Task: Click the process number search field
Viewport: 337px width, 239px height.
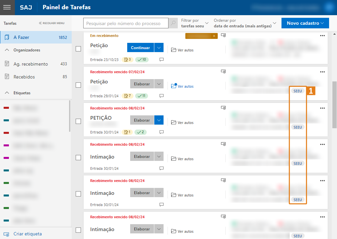Action: click(x=126, y=23)
